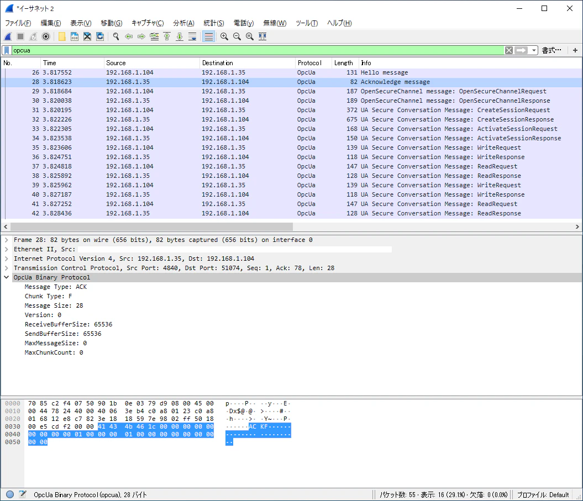Start capturing packets with the shark fin icon
The height and width of the screenshot is (501, 583).
pos(8,36)
